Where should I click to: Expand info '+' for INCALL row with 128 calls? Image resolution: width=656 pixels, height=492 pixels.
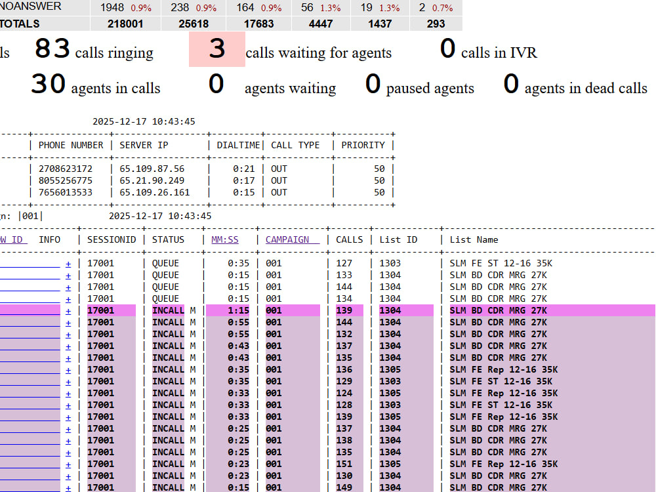[68, 405]
